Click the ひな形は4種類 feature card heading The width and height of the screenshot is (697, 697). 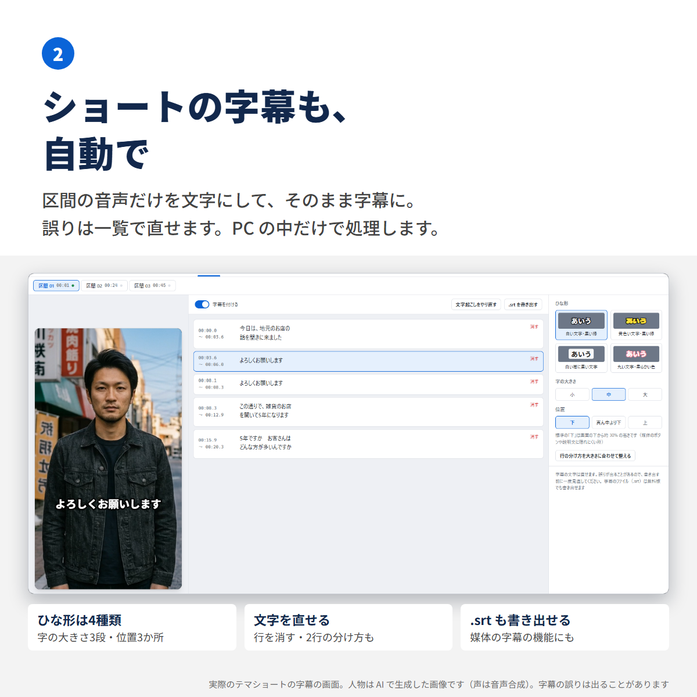pos(80,620)
